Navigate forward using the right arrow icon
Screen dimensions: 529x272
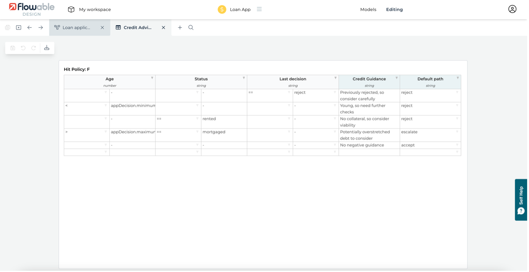pos(41,27)
